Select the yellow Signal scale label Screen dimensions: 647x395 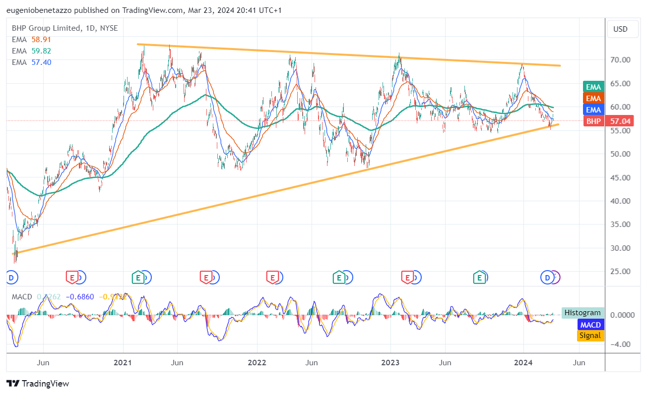590,336
